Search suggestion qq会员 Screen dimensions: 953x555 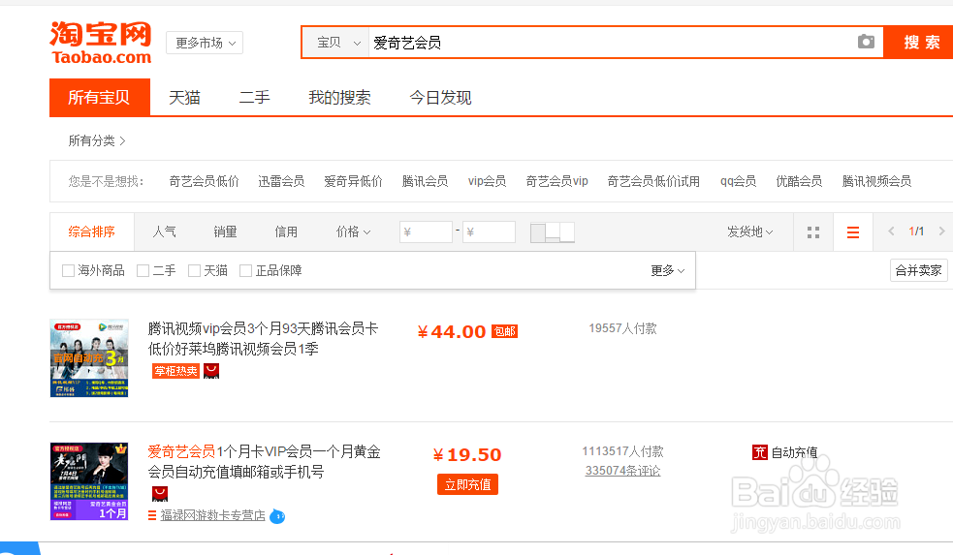738,181
